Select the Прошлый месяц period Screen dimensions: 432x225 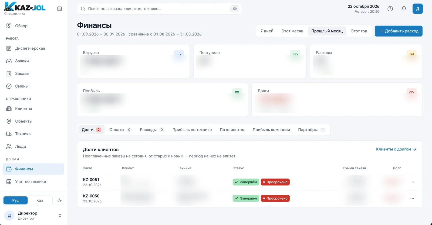click(x=327, y=31)
